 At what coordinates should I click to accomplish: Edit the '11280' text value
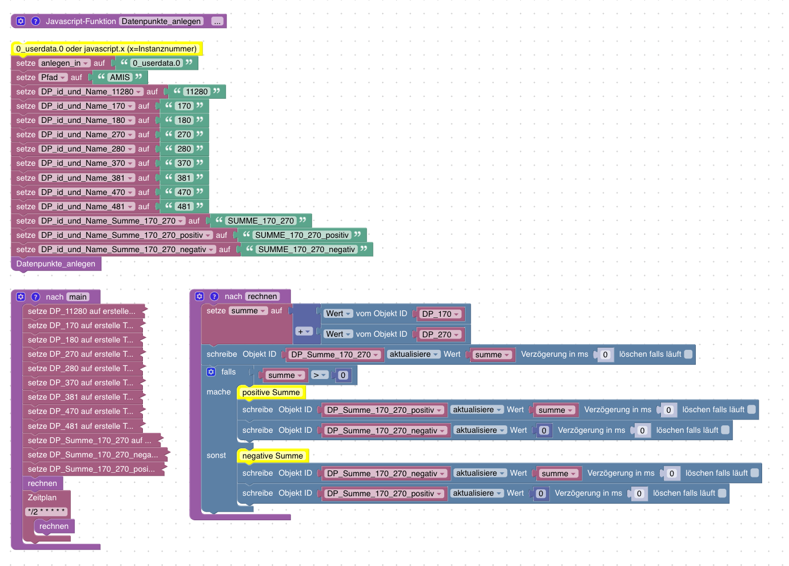click(x=197, y=91)
